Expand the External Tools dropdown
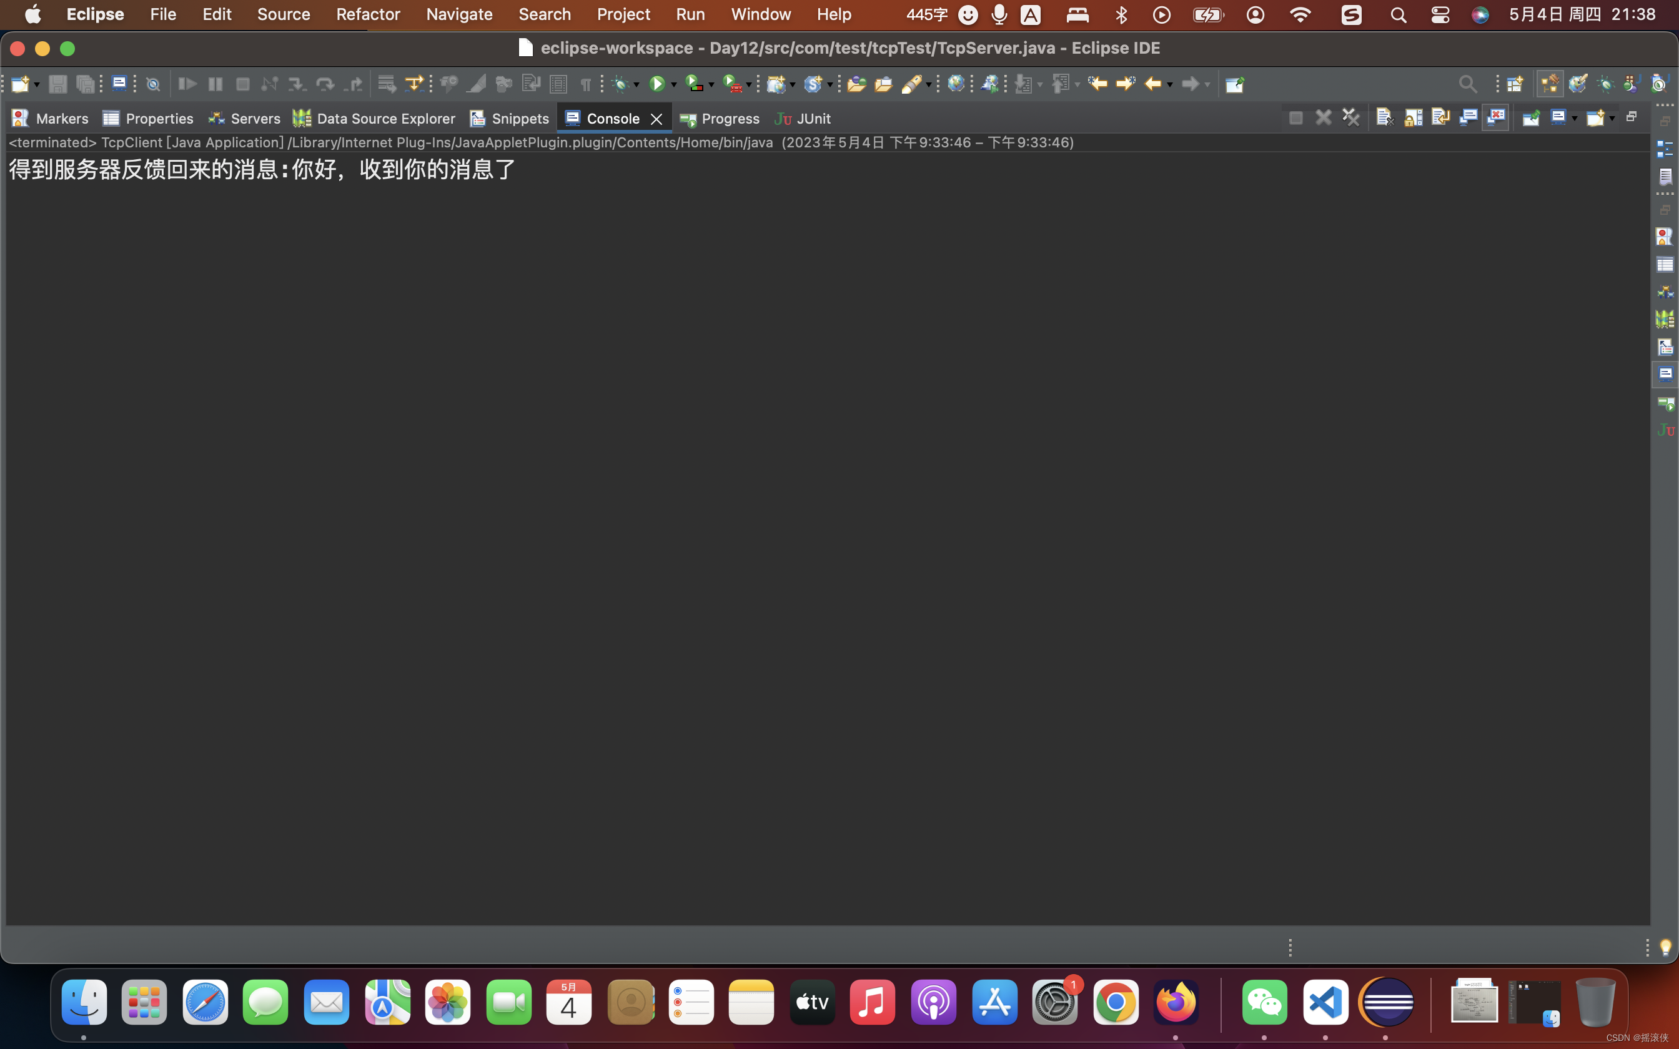The height and width of the screenshot is (1049, 1679). [x=748, y=85]
